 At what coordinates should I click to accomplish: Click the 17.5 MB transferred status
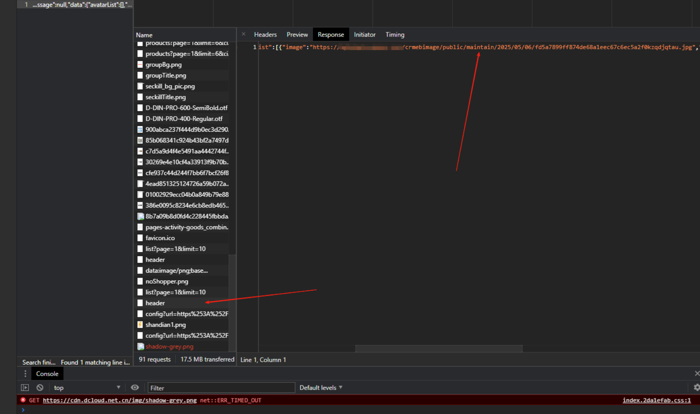[x=207, y=359]
